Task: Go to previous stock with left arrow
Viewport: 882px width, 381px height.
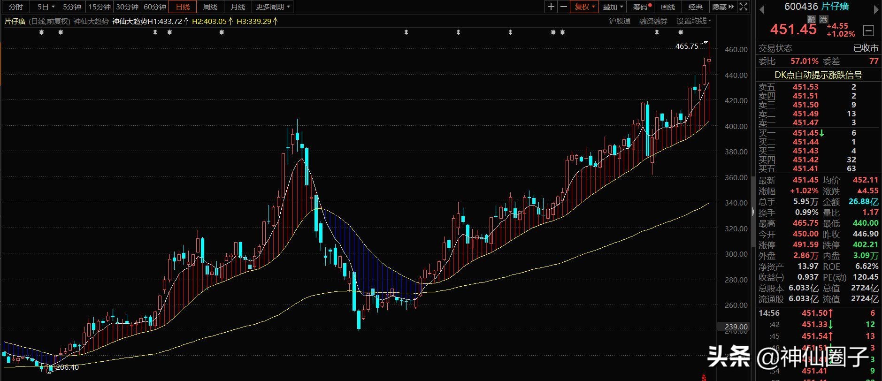Action: 762,9
